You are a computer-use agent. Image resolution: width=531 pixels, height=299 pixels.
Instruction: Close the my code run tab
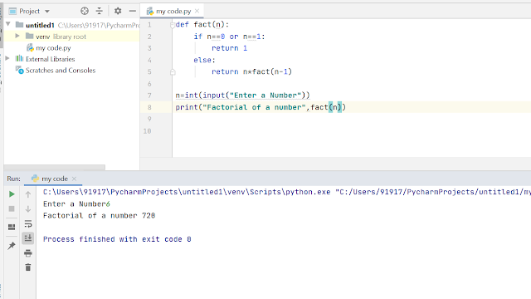point(74,179)
